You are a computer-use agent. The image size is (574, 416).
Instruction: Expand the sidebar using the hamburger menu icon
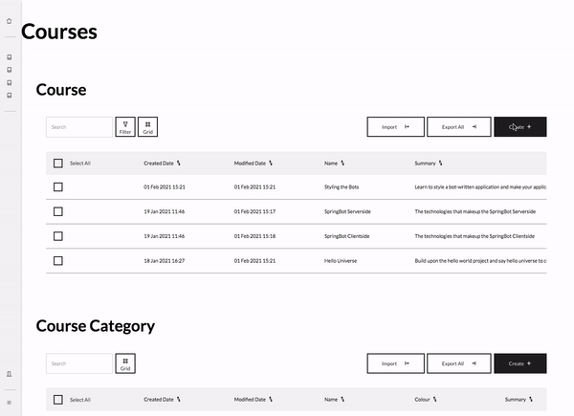10,403
